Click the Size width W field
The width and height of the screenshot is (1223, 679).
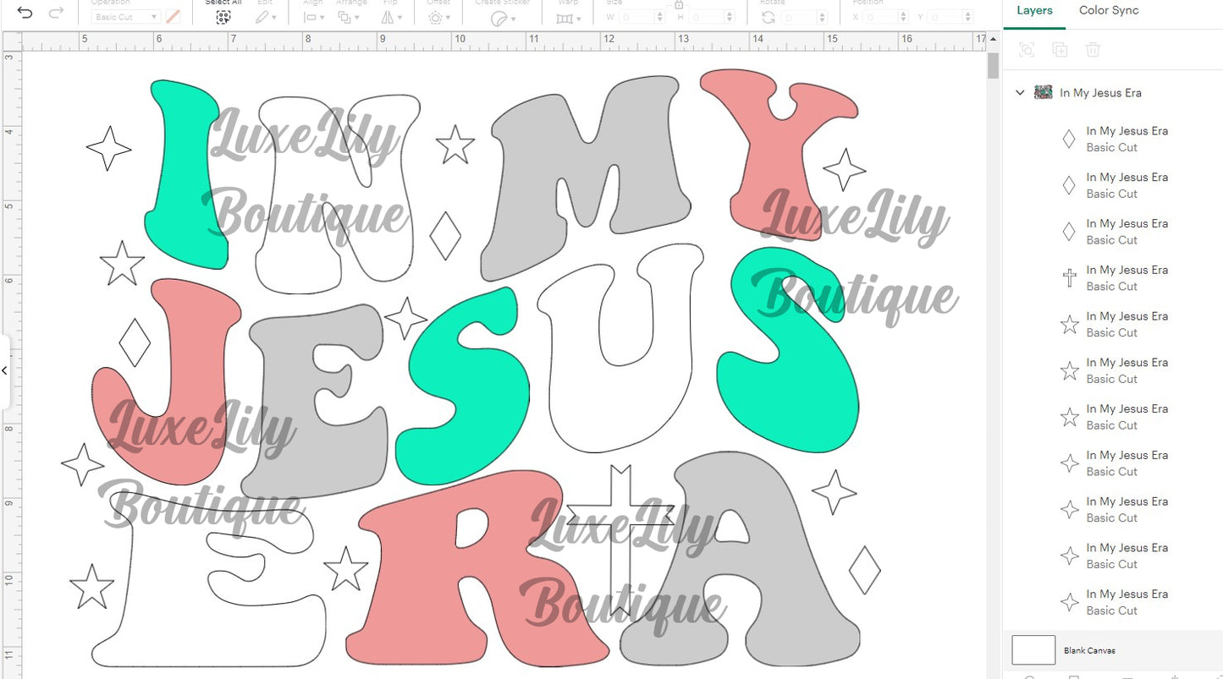pyautogui.click(x=637, y=17)
